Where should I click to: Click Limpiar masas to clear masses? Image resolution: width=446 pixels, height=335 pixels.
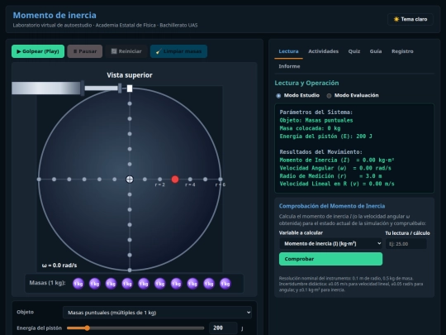[x=178, y=51]
